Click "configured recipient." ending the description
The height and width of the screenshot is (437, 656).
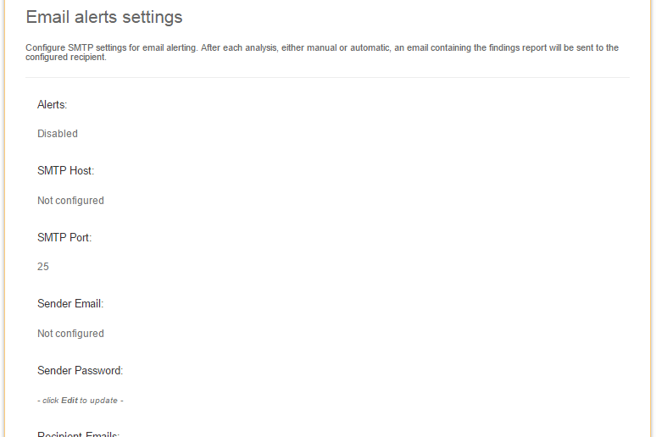coord(66,58)
